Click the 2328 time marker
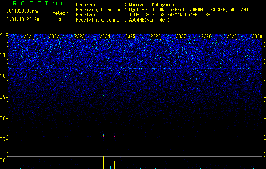266x169 pixels. click(206, 37)
